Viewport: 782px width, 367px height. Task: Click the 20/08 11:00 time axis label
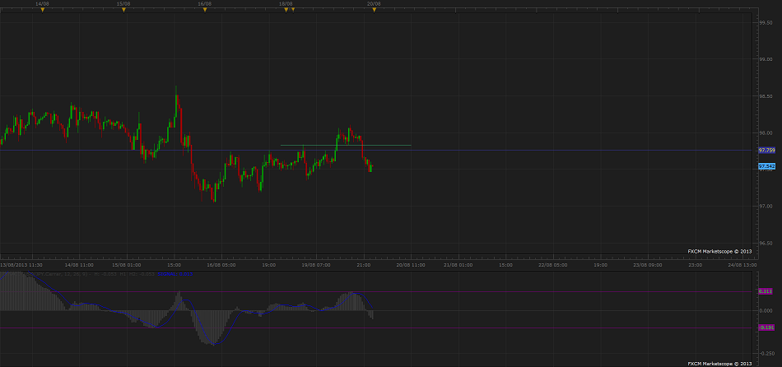tap(409, 266)
